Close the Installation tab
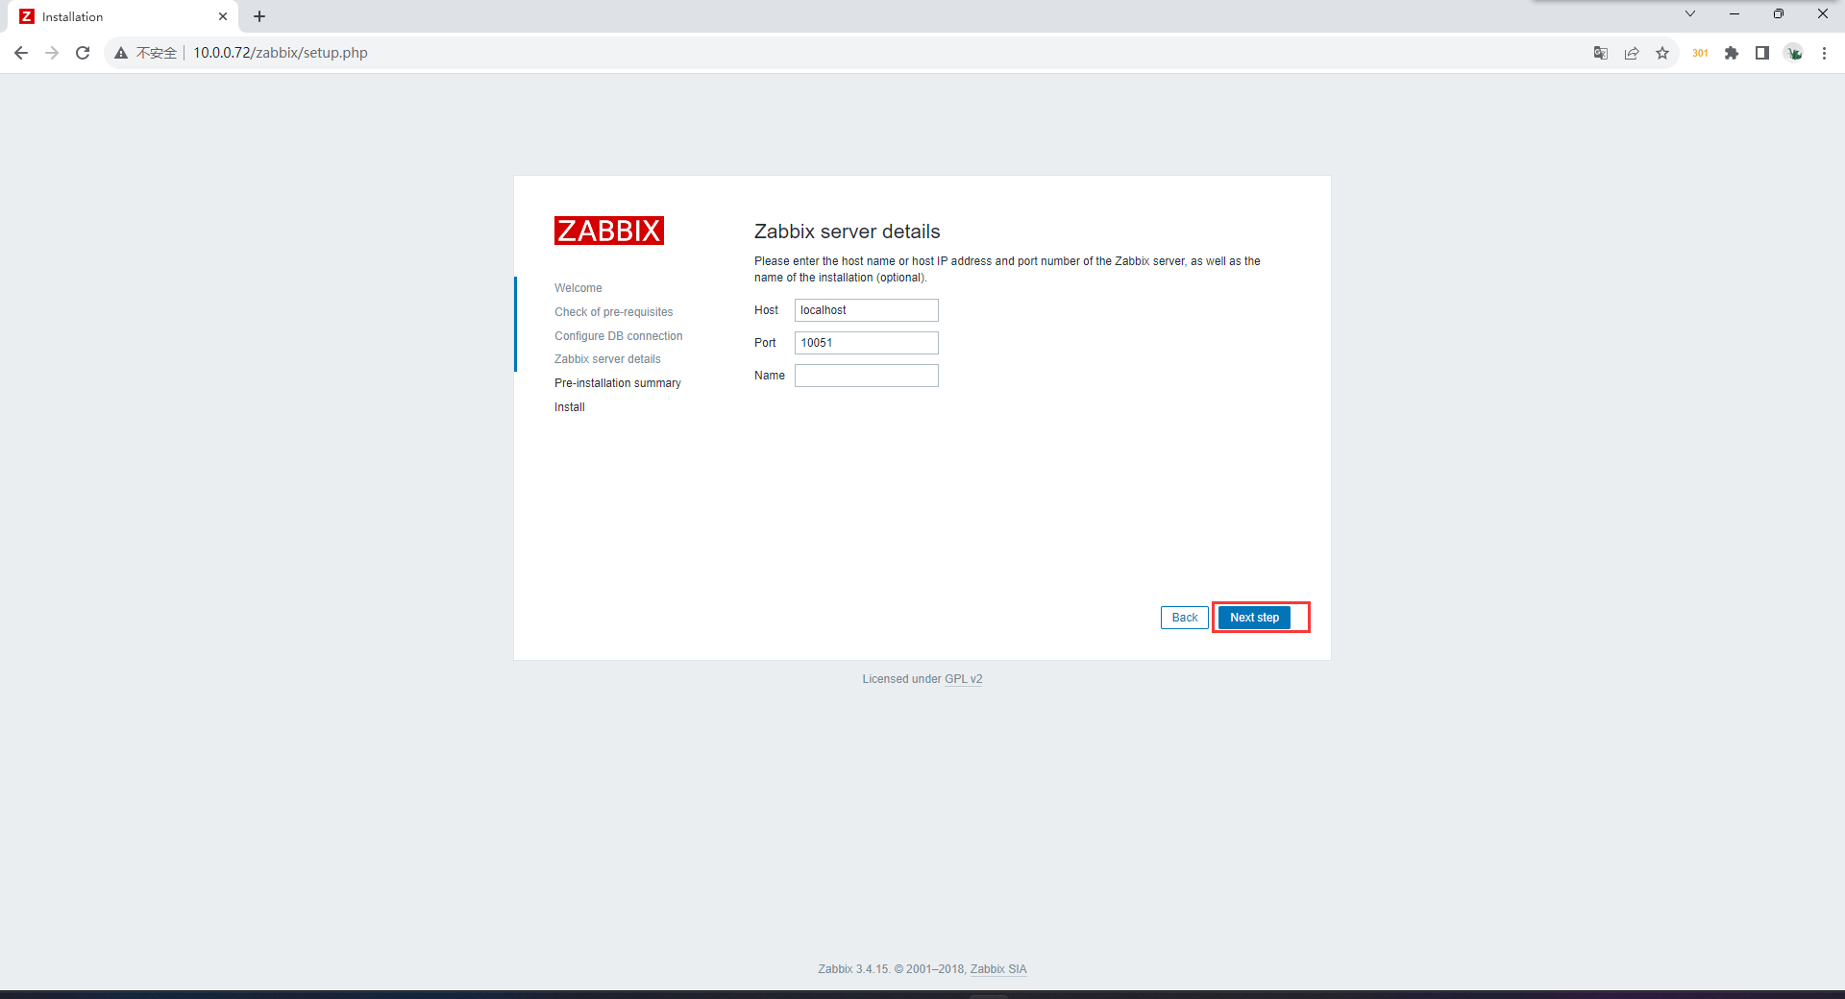 223,16
